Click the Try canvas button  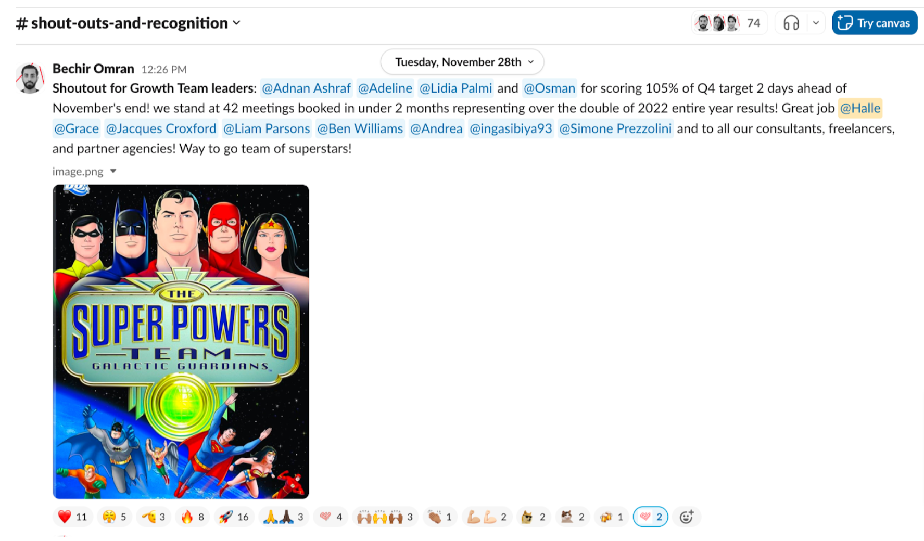pos(875,23)
